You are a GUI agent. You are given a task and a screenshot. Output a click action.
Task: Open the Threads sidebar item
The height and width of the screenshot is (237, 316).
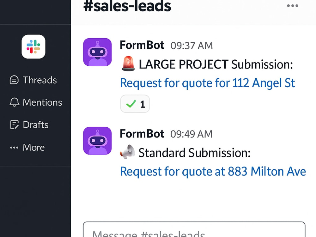pos(33,80)
